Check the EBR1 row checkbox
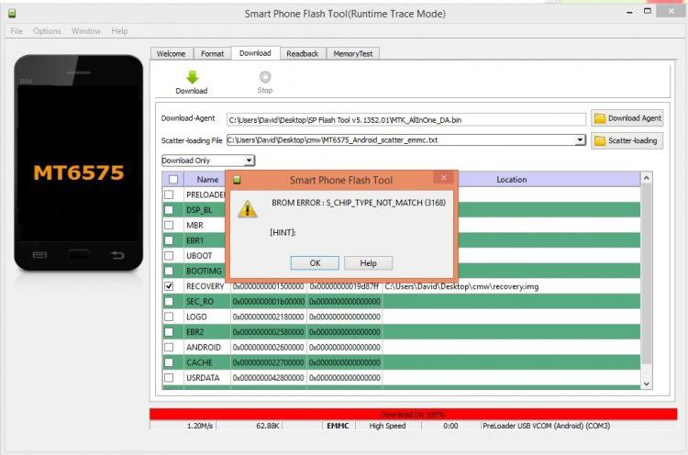Image resolution: width=688 pixels, height=455 pixels. tap(169, 240)
